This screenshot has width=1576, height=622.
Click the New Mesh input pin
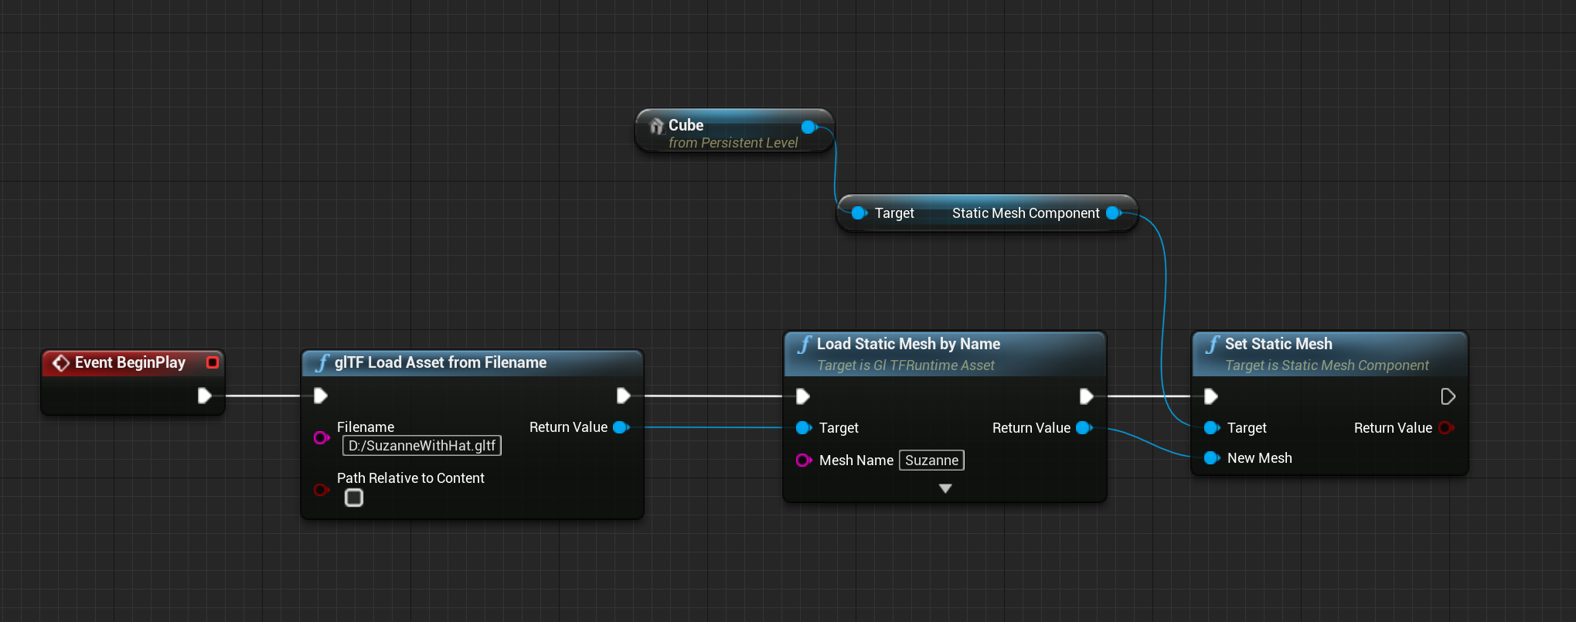click(1212, 458)
